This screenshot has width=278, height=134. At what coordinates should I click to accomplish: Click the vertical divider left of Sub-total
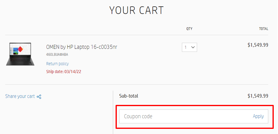113,112
